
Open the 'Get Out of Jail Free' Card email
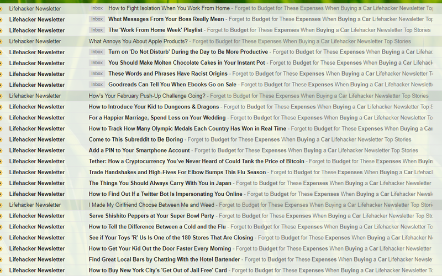tap(158, 270)
